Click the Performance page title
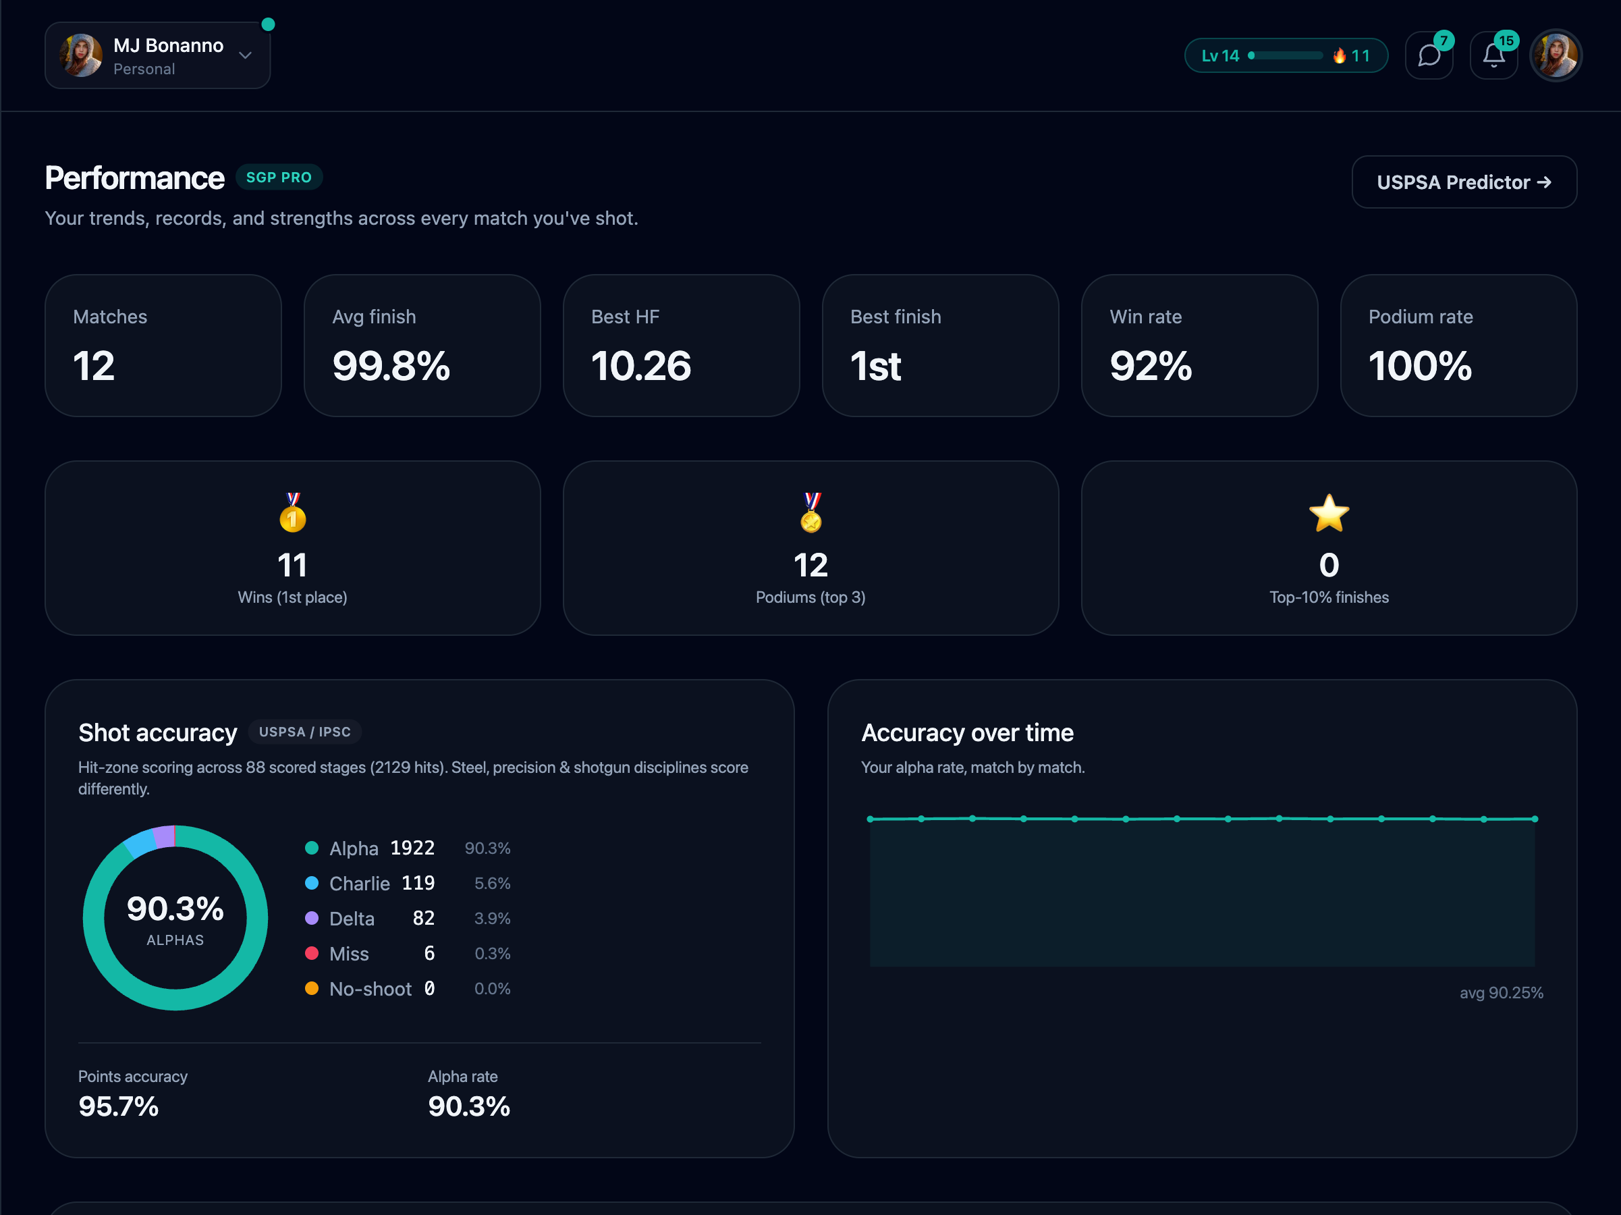The image size is (1621, 1215). 135,178
